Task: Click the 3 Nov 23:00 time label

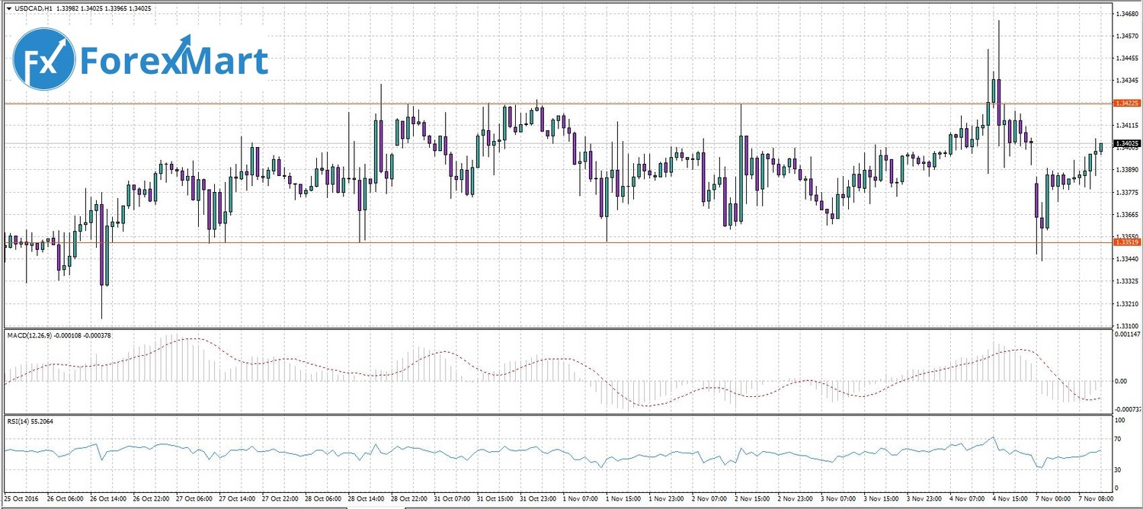Action: point(923,498)
